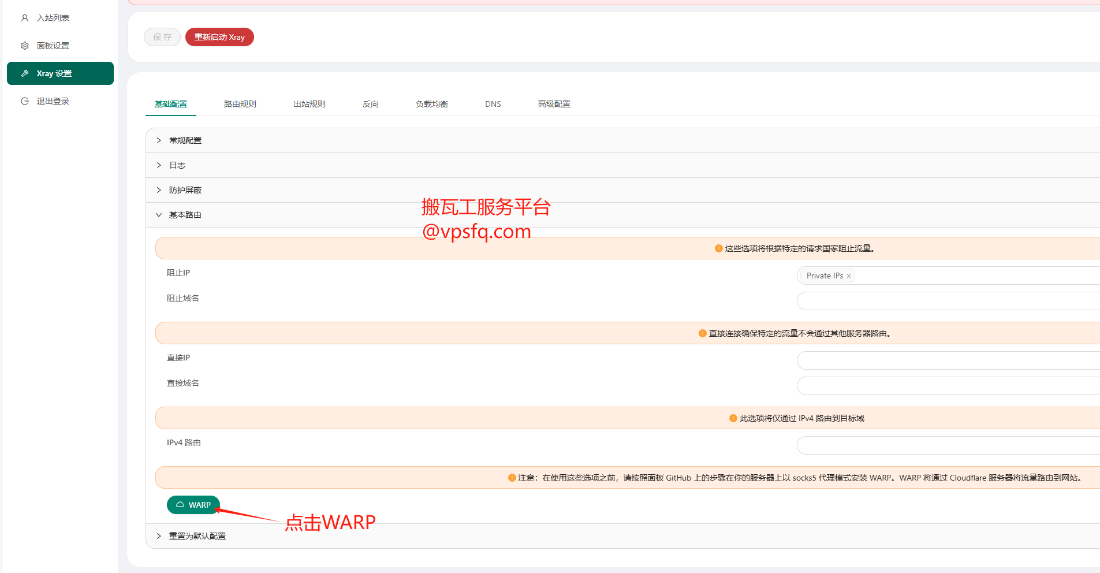Viewport: 1100px width, 573px height.
Task: Expand the 防护屏蔽 section
Action: (x=185, y=190)
